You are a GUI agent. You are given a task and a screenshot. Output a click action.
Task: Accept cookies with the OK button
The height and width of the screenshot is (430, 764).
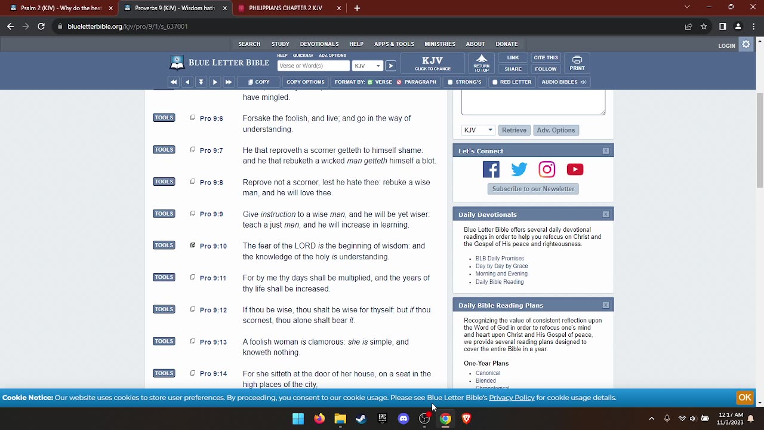(x=744, y=398)
